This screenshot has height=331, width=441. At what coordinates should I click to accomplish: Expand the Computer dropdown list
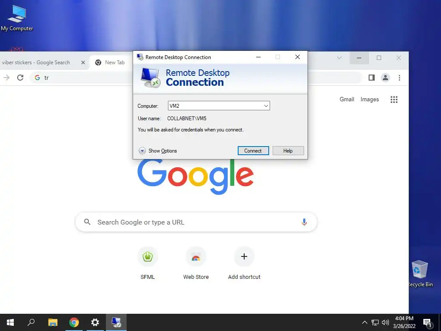266,106
